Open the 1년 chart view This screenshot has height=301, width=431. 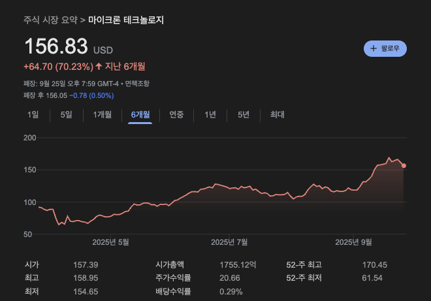point(210,115)
